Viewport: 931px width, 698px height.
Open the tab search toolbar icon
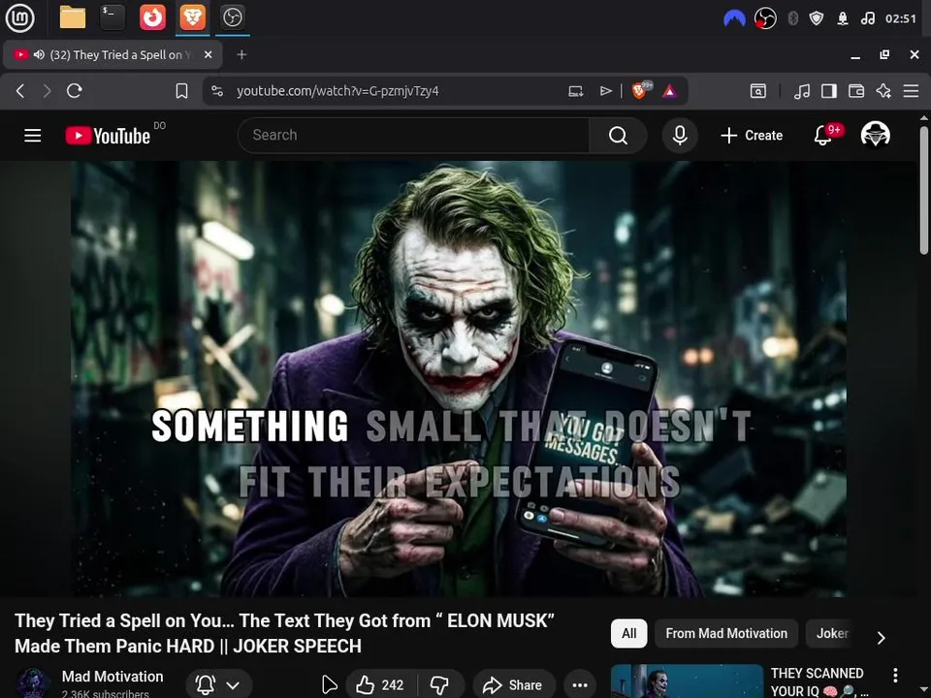[x=757, y=91]
